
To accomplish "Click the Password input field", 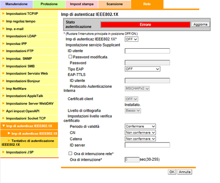I will [x=147, y=63].
